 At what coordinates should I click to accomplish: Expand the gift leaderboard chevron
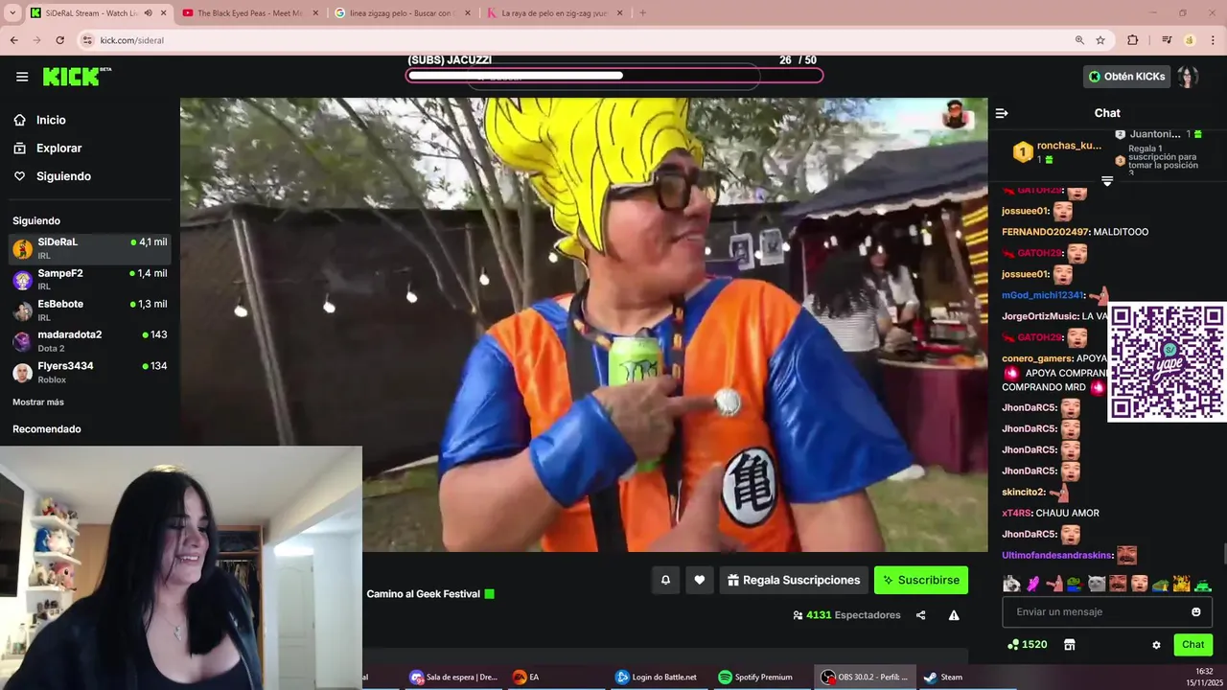1107,181
